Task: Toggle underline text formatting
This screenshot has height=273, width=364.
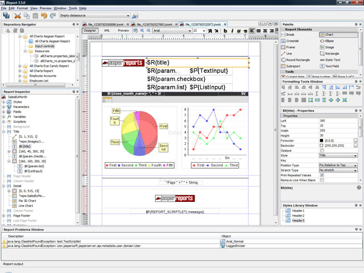Action: (239, 31)
